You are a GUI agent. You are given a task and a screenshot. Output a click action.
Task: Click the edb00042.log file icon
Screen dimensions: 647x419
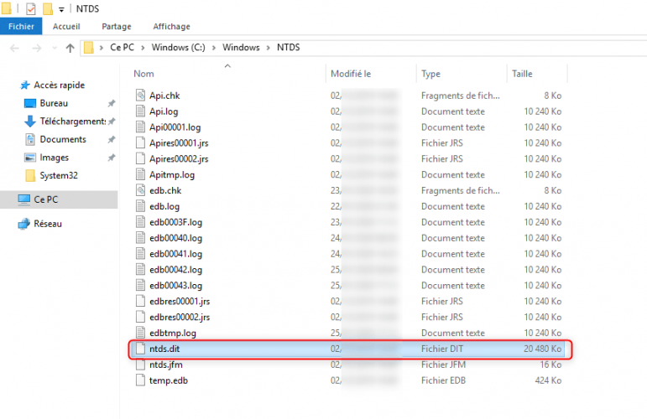[140, 270]
